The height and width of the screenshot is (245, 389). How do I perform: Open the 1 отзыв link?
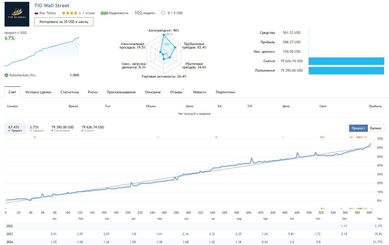tap(89, 13)
